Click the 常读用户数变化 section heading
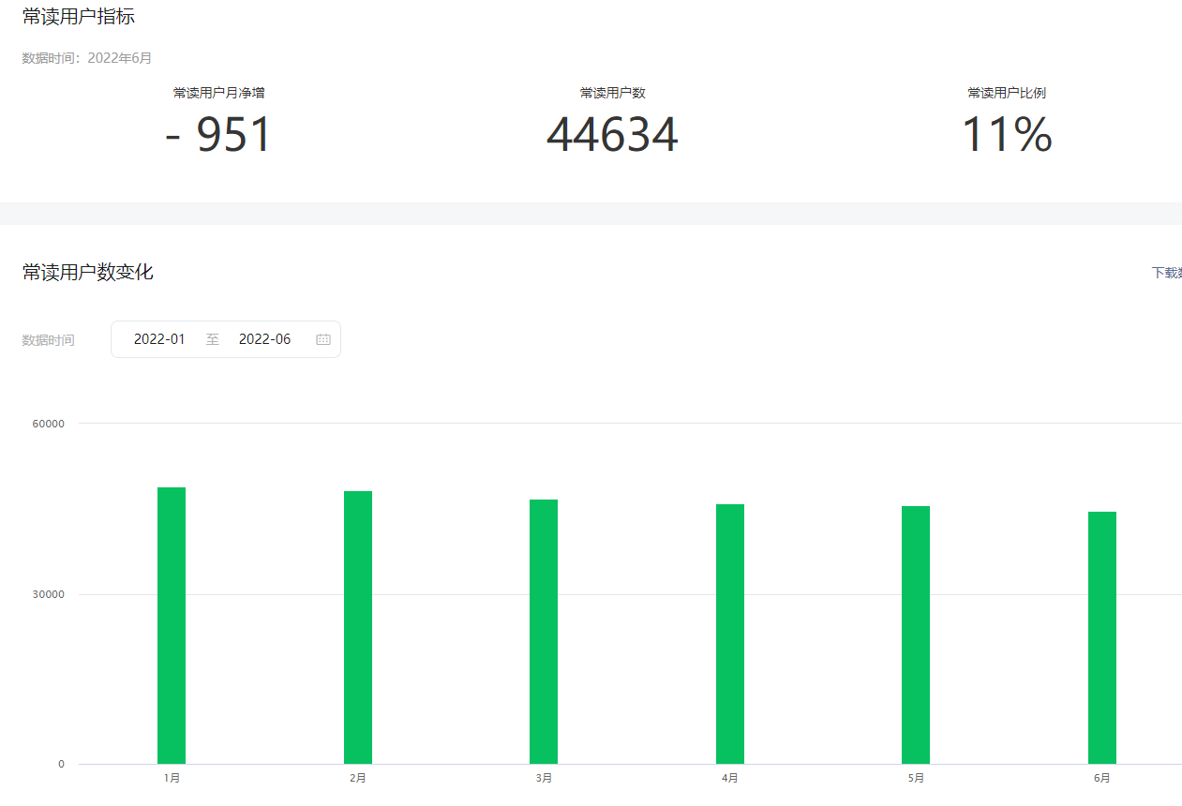The width and height of the screenshot is (1182, 806). pos(88,272)
